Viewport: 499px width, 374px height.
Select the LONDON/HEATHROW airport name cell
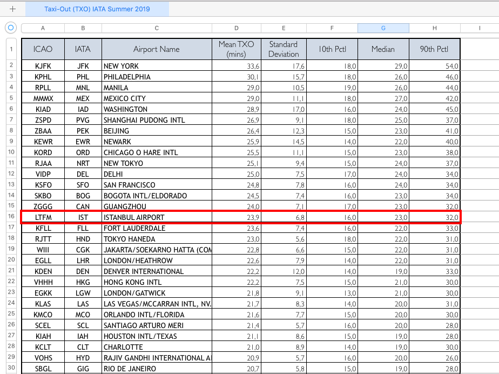[157, 261]
